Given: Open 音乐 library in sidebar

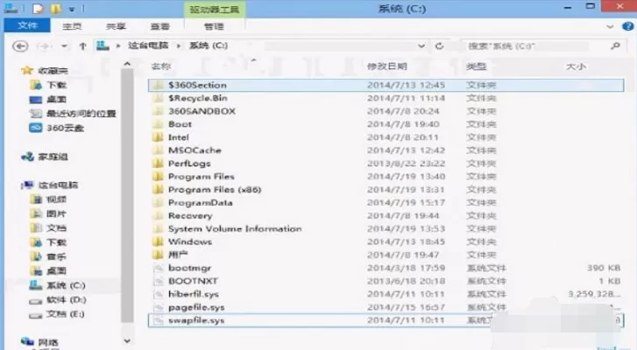Looking at the screenshot, I should click(48, 256).
